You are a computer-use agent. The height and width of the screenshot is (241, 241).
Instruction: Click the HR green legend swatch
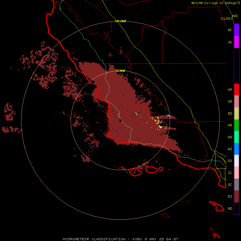pos(236,125)
